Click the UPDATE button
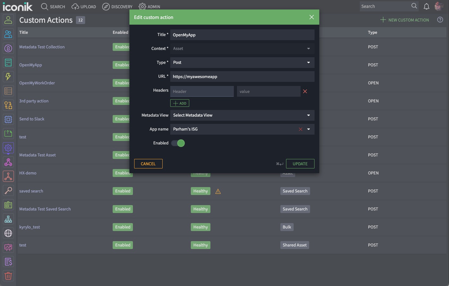The height and width of the screenshot is (286, 449). (x=300, y=164)
